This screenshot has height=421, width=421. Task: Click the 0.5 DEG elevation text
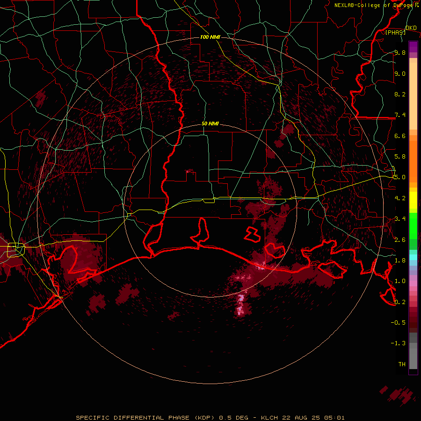(x=234, y=418)
